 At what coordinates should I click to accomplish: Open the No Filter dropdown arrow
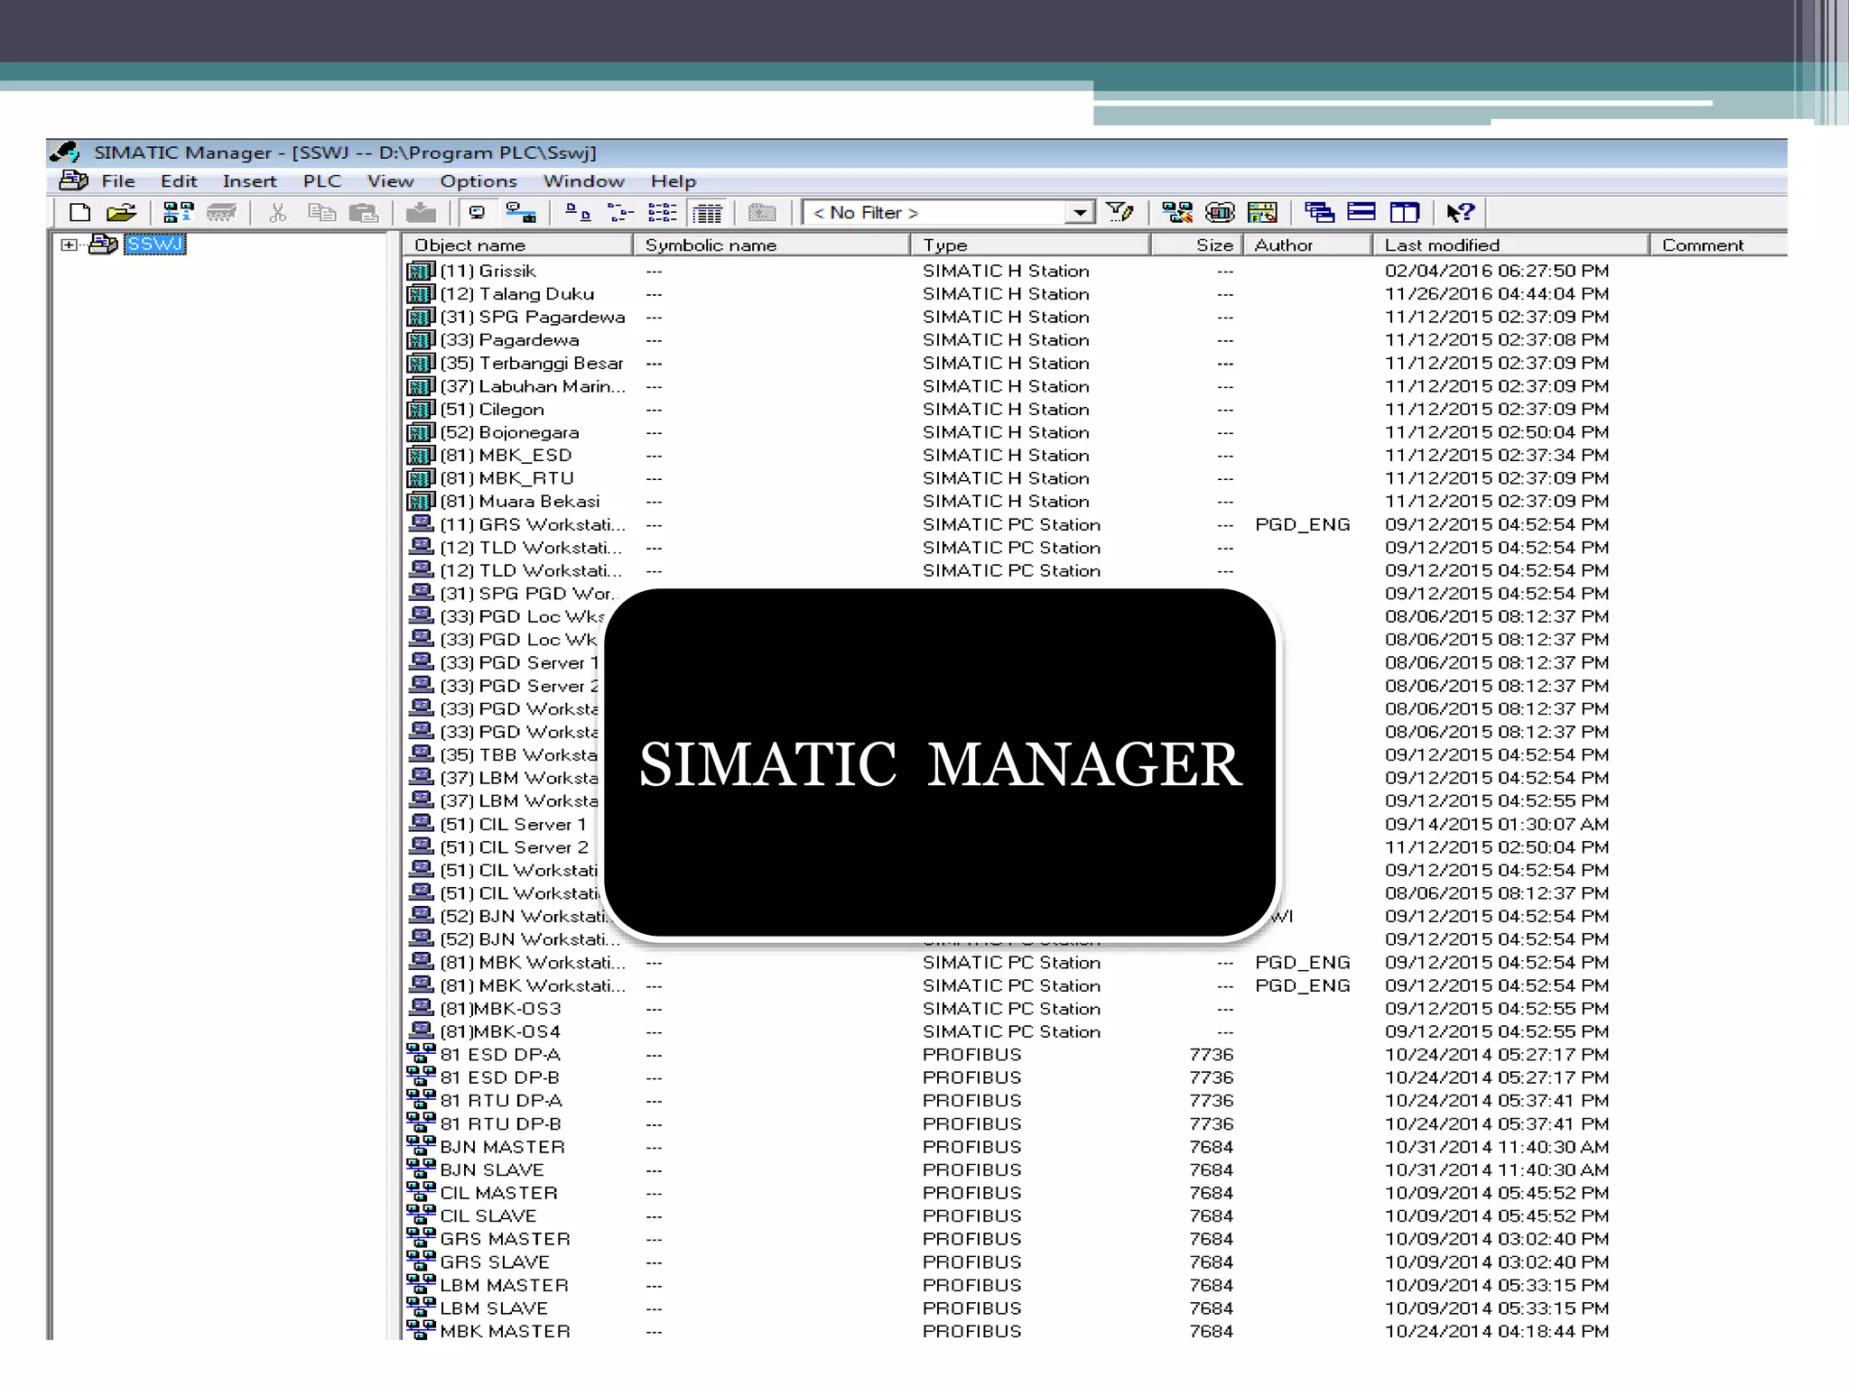point(1080,213)
